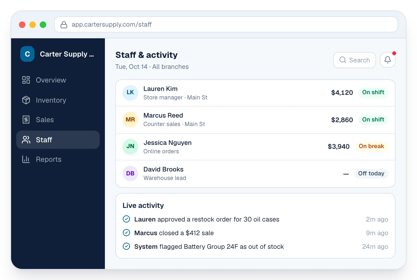The height and width of the screenshot is (280, 417).
Task: Click the green maximize window button
Action: coord(43,25)
